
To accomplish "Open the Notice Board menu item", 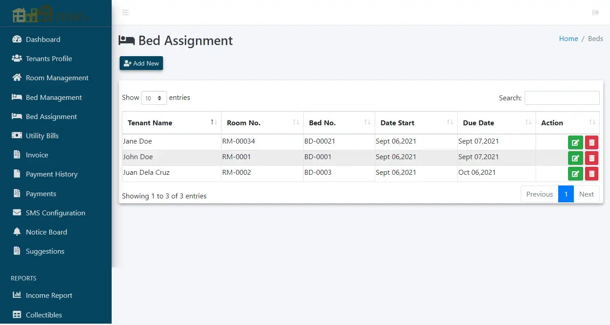I will click(x=45, y=232).
